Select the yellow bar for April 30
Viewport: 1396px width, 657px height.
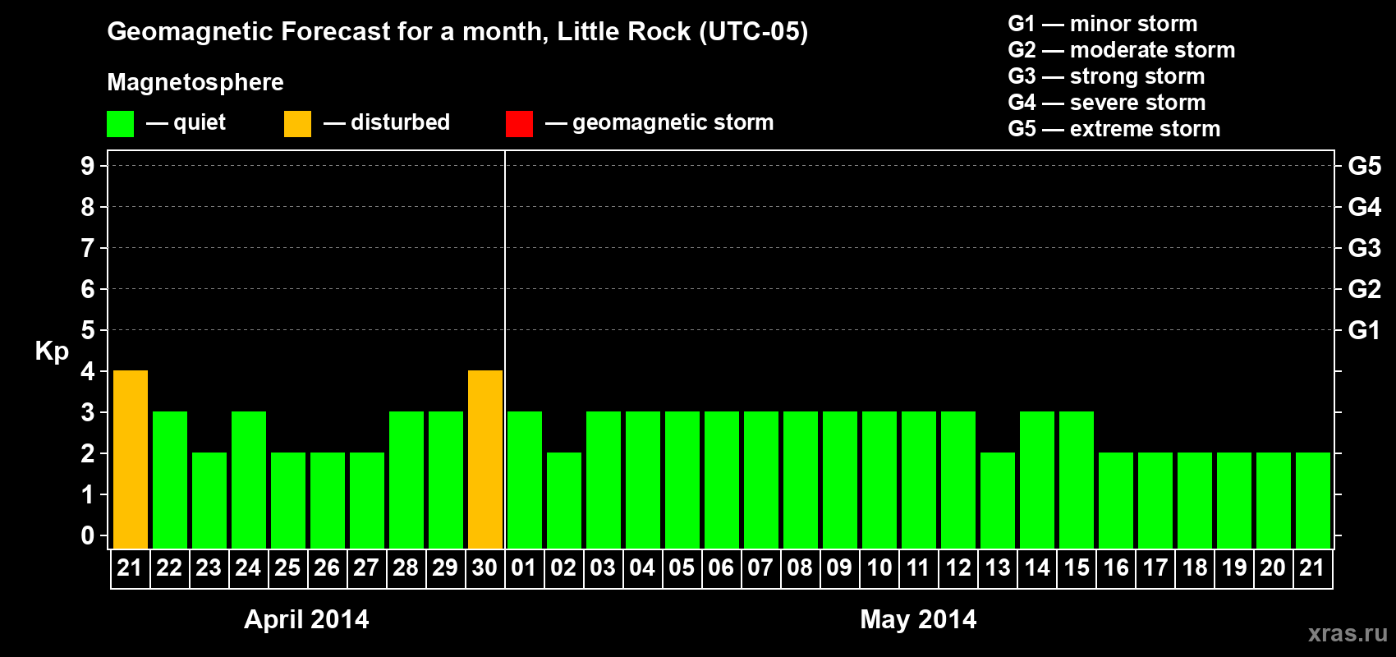coord(485,460)
